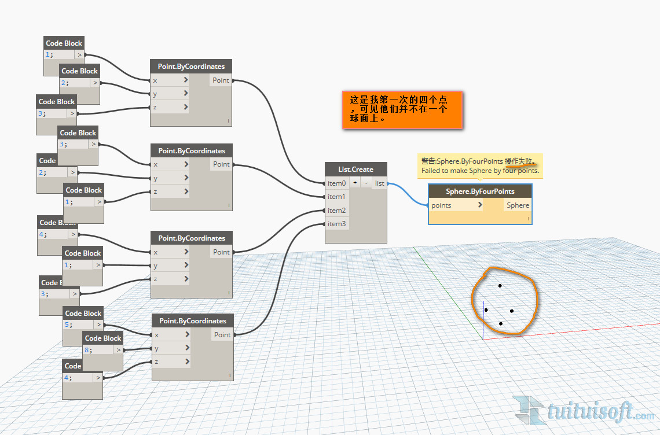Click the plus button on List.Create
This screenshot has width=660, height=435.
[x=355, y=183]
